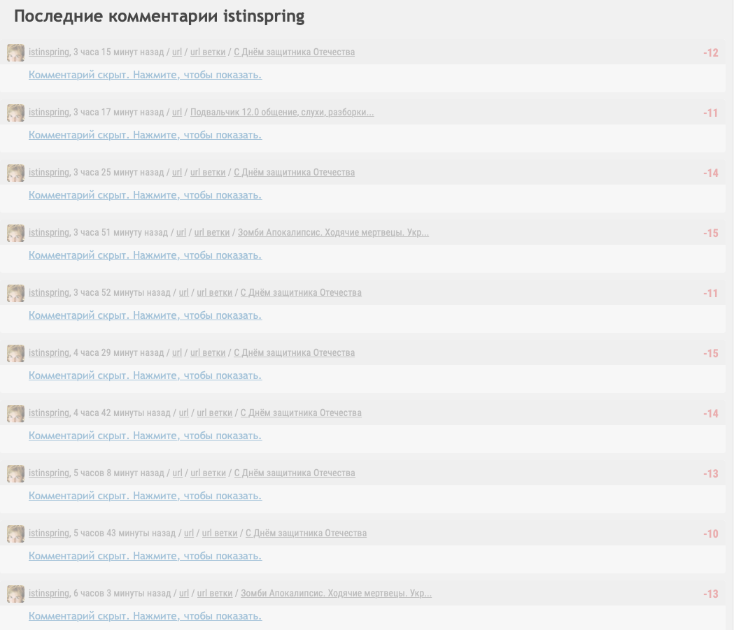
Task: Click avatar of the 4 часа 29 минут comment
Action: (x=15, y=353)
